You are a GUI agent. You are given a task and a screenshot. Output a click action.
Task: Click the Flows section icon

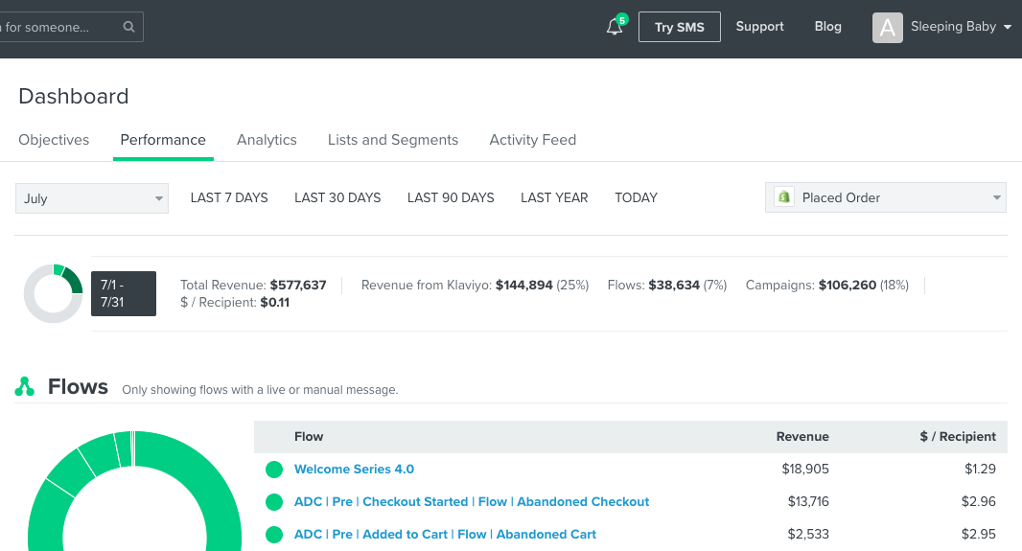25,387
